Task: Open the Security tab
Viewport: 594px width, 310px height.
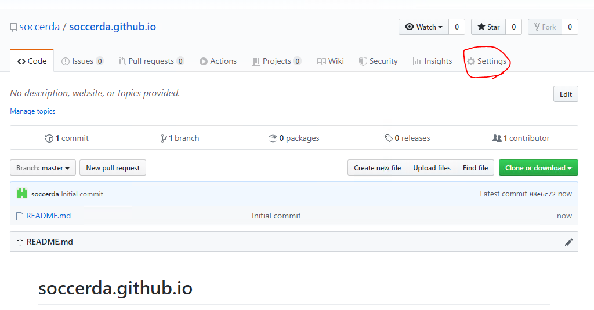Action: click(x=378, y=61)
